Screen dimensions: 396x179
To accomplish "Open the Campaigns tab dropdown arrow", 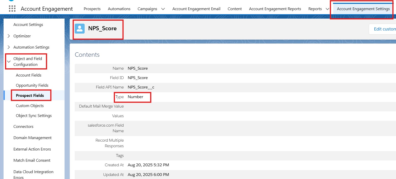I will (x=163, y=9).
